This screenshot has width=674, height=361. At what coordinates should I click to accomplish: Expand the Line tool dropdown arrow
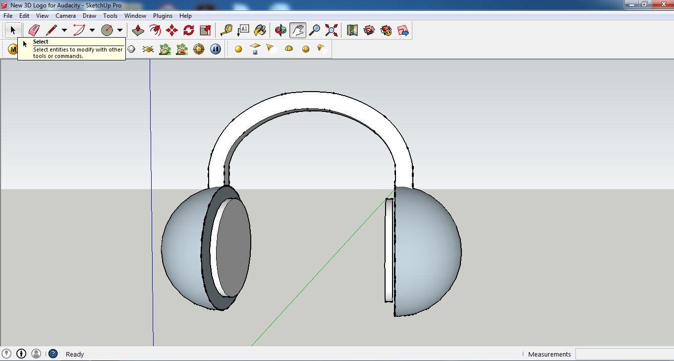tap(64, 30)
